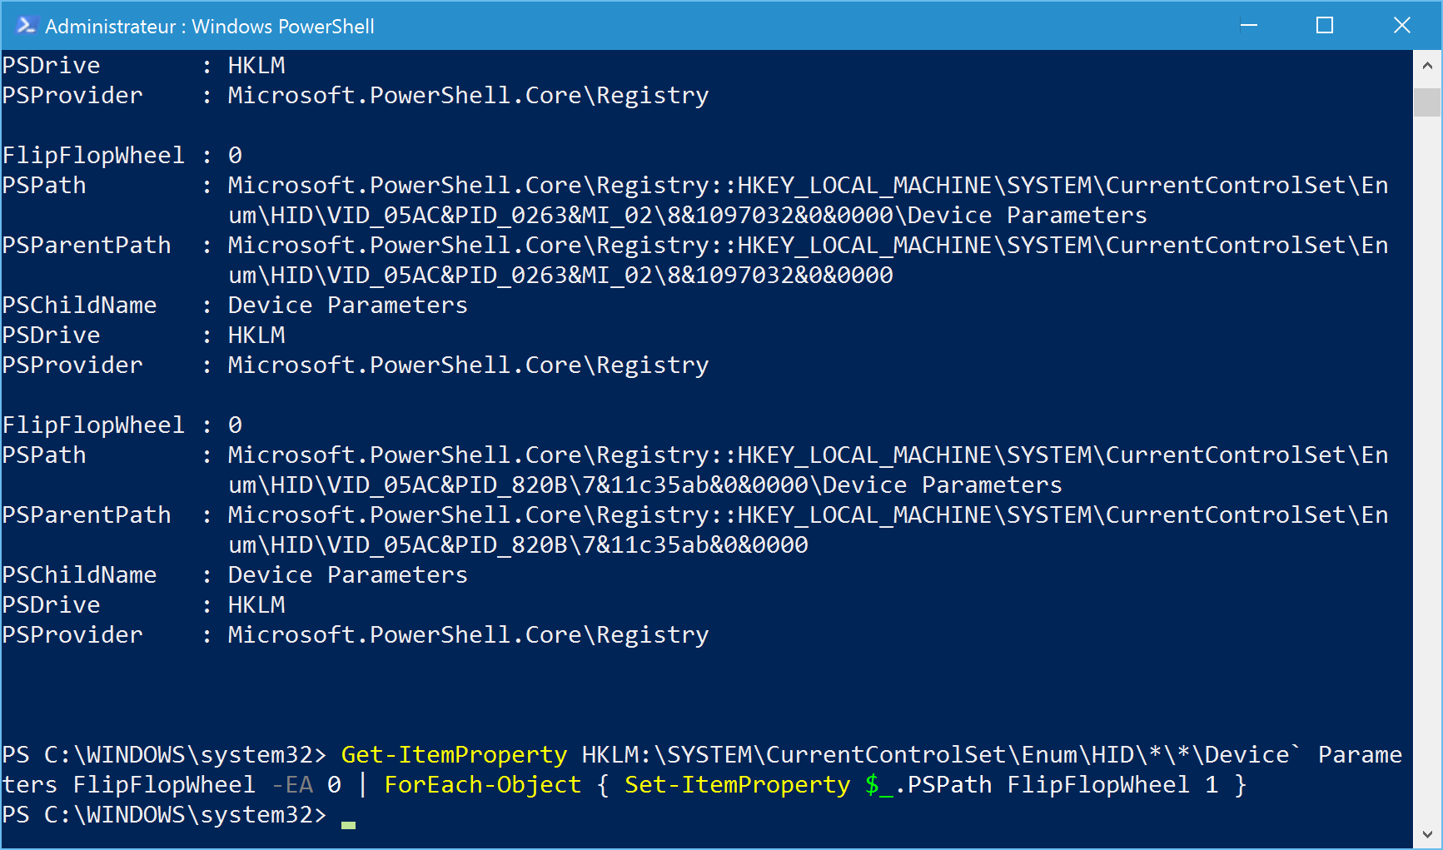Screen dimensions: 1443x850
Task: Click at the blinking cursor prompt line
Action: [348, 815]
